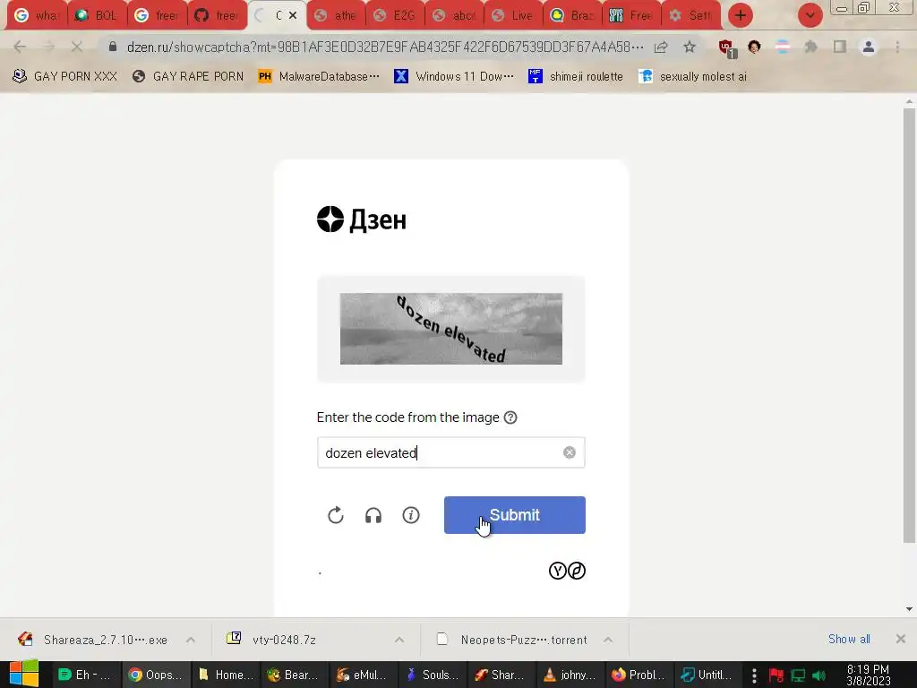
Task: Open help question mark beside code label
Action: tap(510, 417)
